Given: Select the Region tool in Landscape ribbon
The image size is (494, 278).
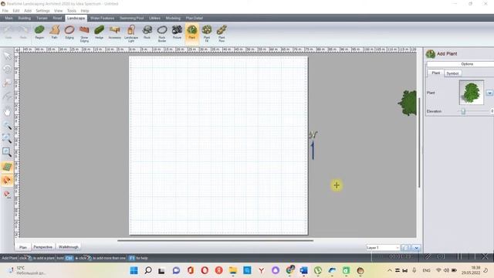Looking at the screenshot, I should pos(39,32).
